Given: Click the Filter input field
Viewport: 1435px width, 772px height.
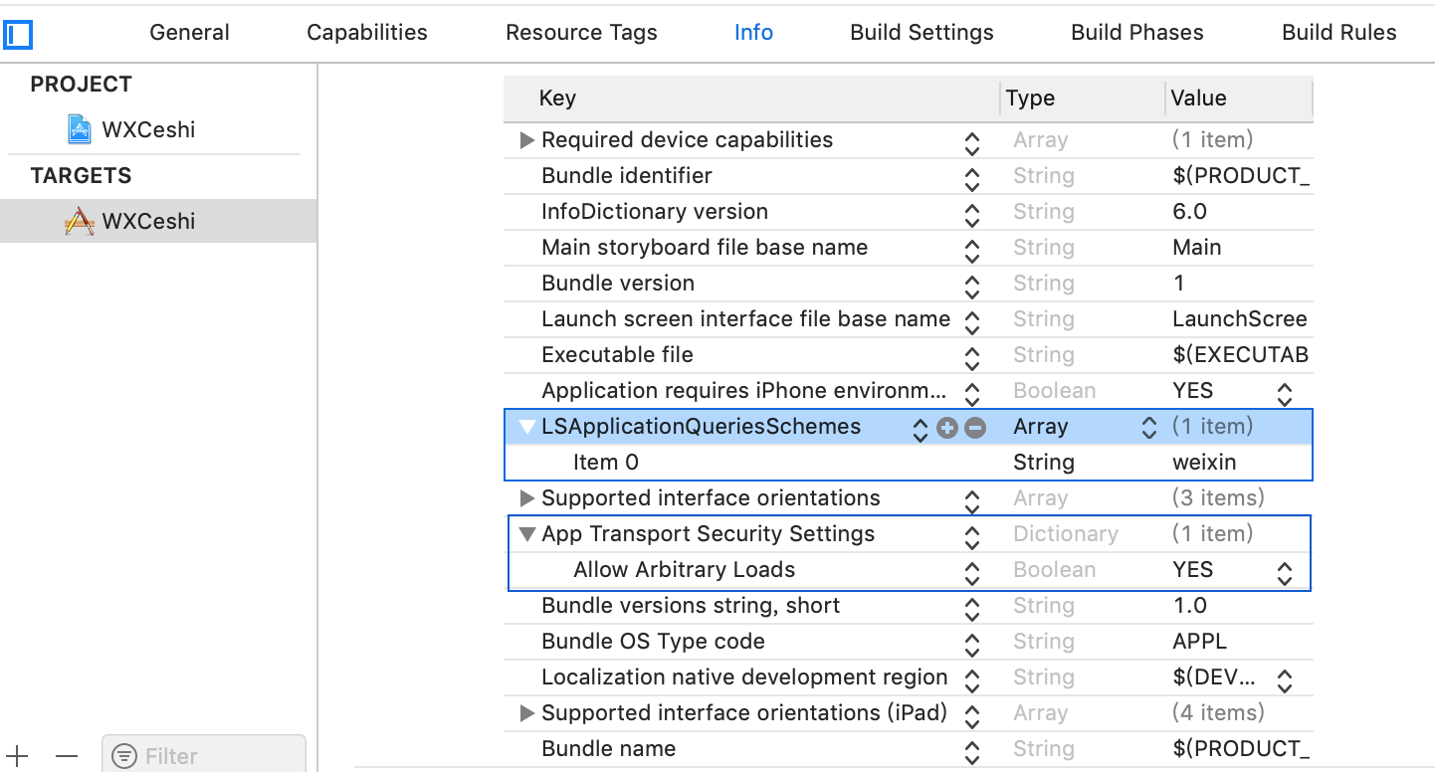Looking at the screenshot, I should 203,756.
